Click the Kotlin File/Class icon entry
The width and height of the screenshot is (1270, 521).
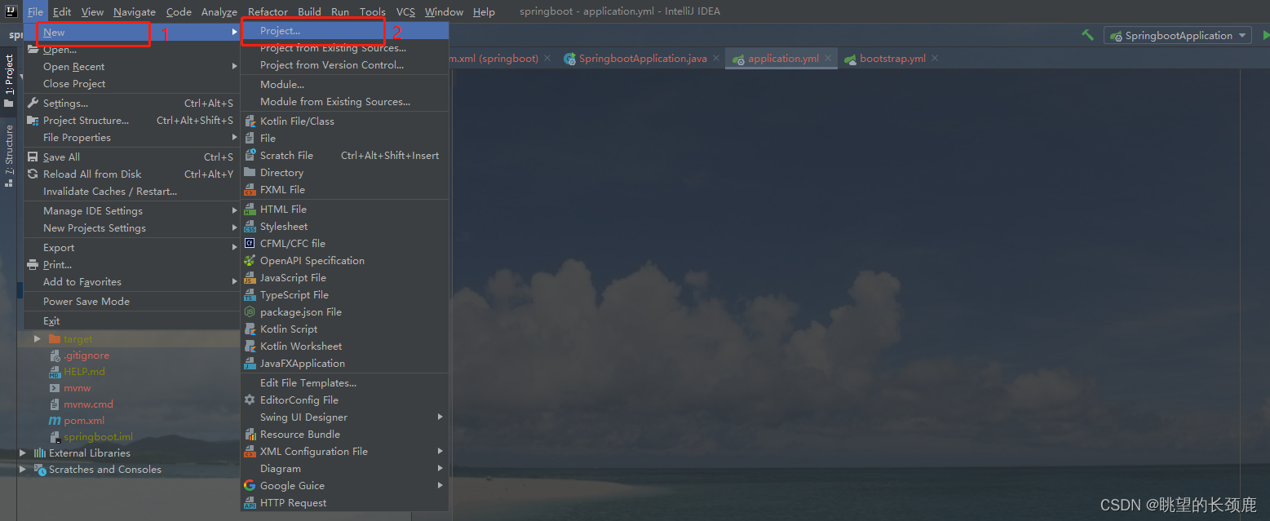point(250,121)
